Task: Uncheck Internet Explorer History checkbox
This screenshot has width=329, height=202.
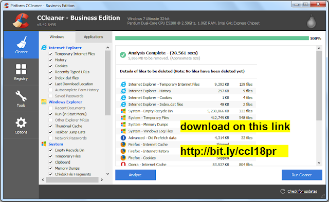Action: [50, 60]
